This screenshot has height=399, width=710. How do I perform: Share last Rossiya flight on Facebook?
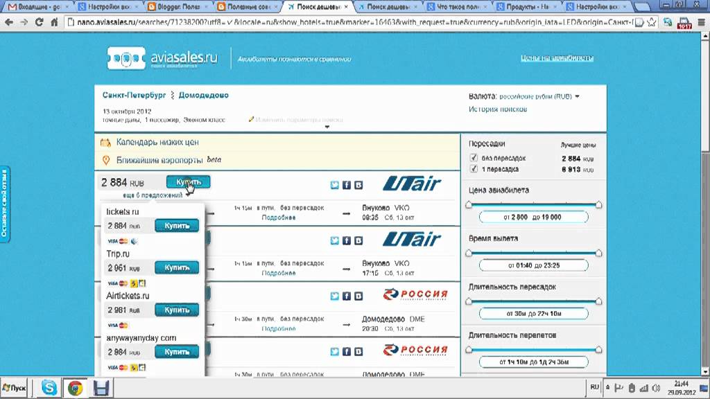pyautogui.click(x=347, y=351)
